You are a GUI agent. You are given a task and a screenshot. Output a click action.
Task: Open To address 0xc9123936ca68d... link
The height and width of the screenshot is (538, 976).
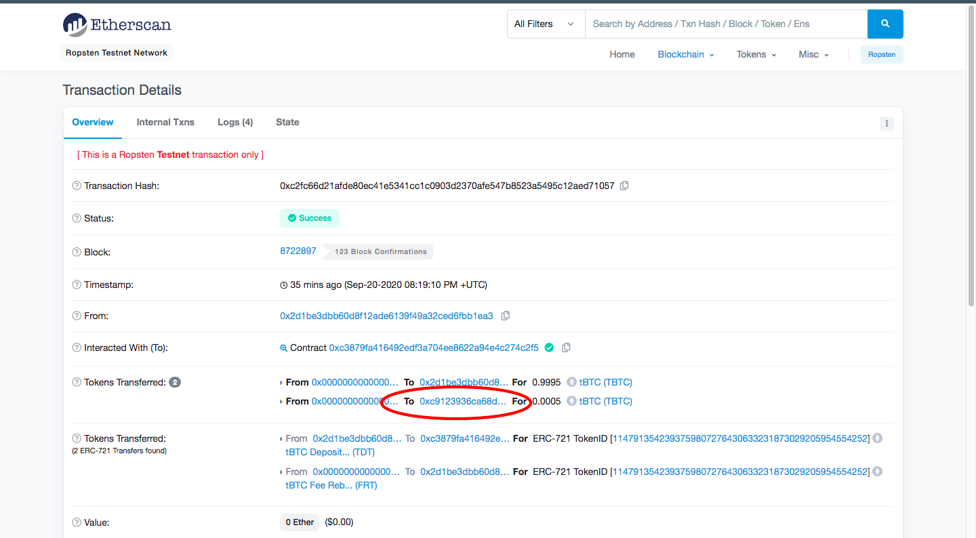pyautogui.click(x=463, y=401)
